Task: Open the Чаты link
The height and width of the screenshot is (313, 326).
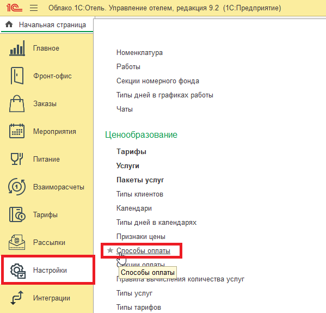Action: point(124,109)
